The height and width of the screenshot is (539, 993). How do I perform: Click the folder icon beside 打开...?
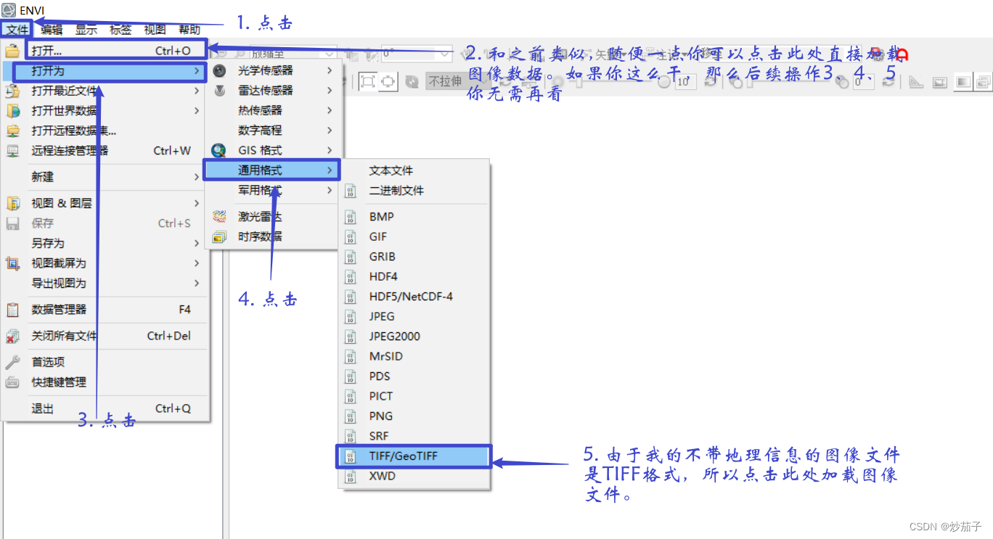click(12, 51)
